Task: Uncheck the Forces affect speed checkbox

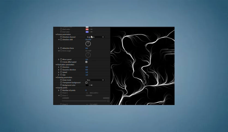Action: pyautogui.click(x=86, y=62)
